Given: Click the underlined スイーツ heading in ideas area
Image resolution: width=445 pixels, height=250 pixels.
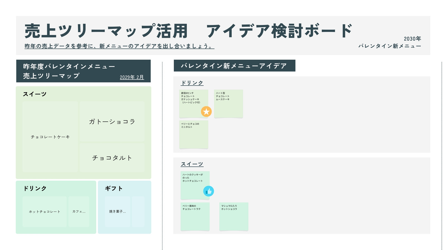Looking at the screenshot, I should tap(192, 164).
